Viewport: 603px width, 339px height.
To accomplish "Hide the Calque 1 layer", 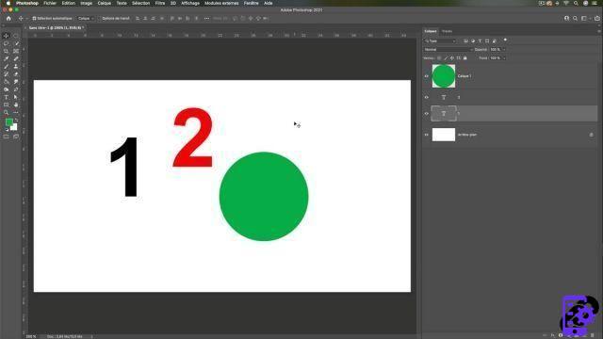I will coord(426,76).
